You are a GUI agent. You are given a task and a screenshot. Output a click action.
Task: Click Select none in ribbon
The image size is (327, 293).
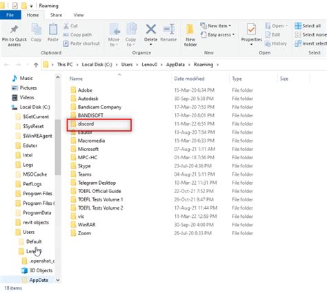coord(310,34)
